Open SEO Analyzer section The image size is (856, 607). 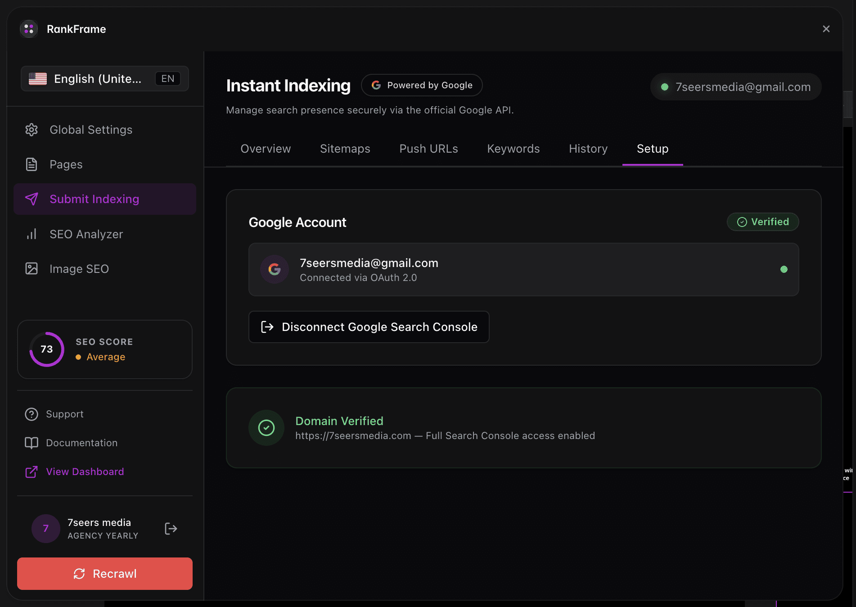pyautogui.click(x=105, y=234)
